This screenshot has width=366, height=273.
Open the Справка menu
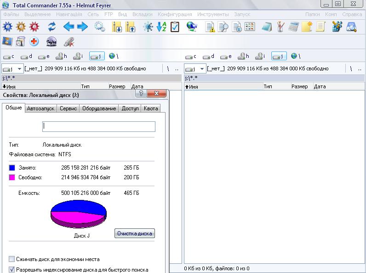click(352, 14)
